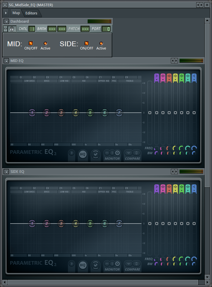Toggle the MID Active indicator
The image size is (212, 287).
(45, 43)
